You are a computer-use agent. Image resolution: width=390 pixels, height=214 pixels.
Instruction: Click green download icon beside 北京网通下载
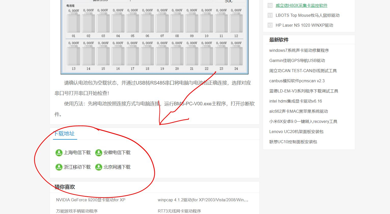[99, 167]
